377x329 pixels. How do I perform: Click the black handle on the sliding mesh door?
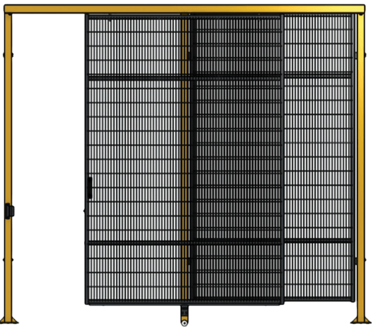coord(90,188)
